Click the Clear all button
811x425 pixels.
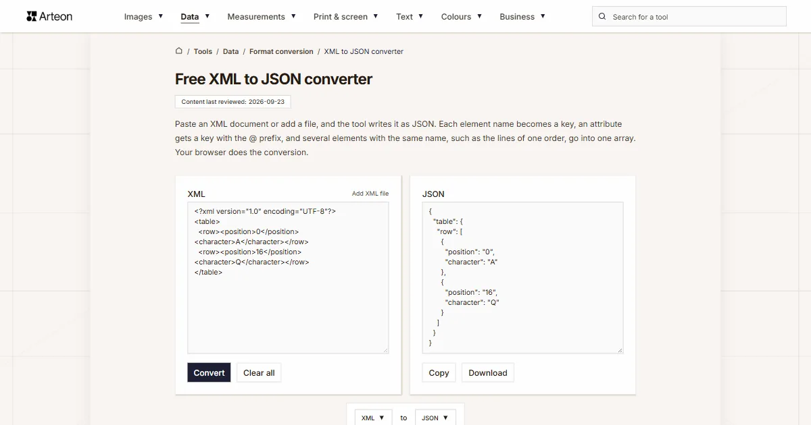pos(259,372)
